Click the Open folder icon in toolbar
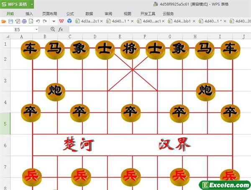The width and height of the screenshot is (251, 190). tap(4, 21)
